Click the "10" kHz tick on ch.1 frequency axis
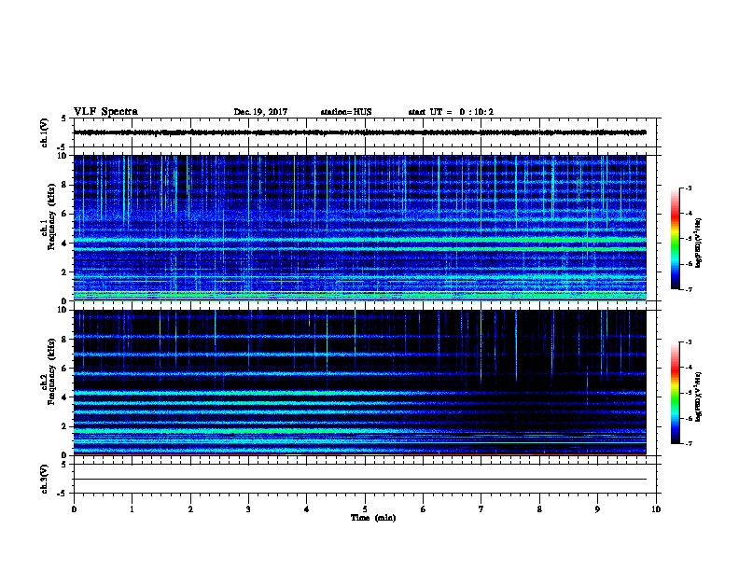 point(63,156)
